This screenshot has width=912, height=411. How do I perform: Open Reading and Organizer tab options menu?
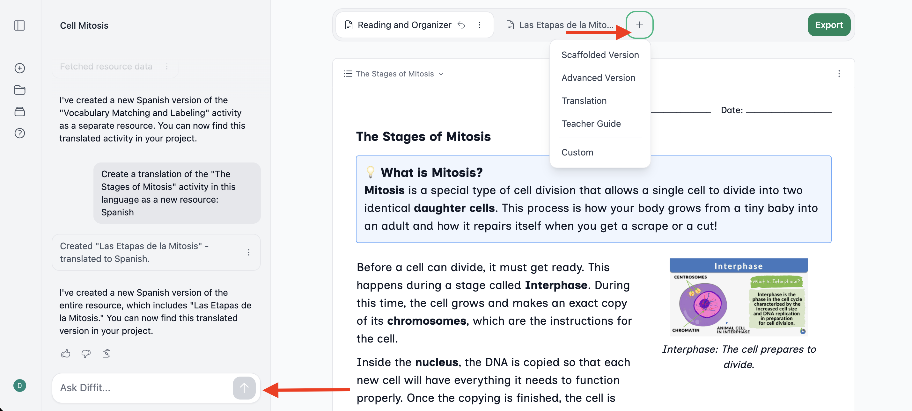click(x=480, y=25)
